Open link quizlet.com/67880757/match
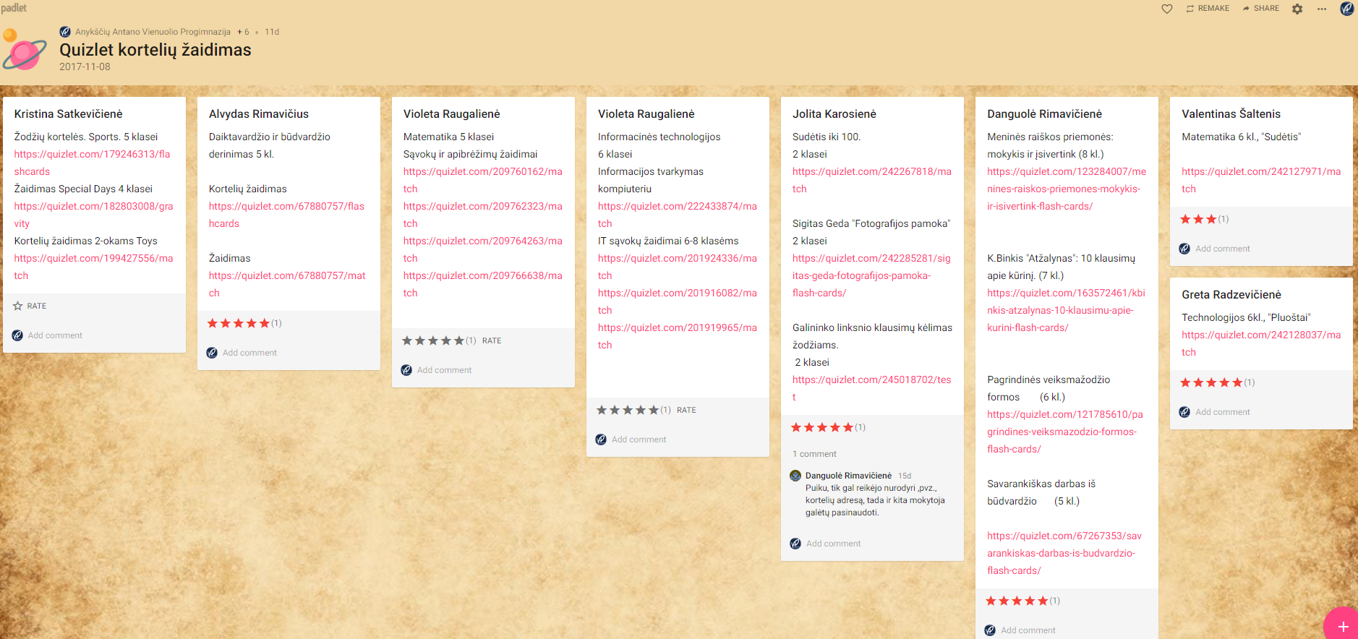 (287, 284)
